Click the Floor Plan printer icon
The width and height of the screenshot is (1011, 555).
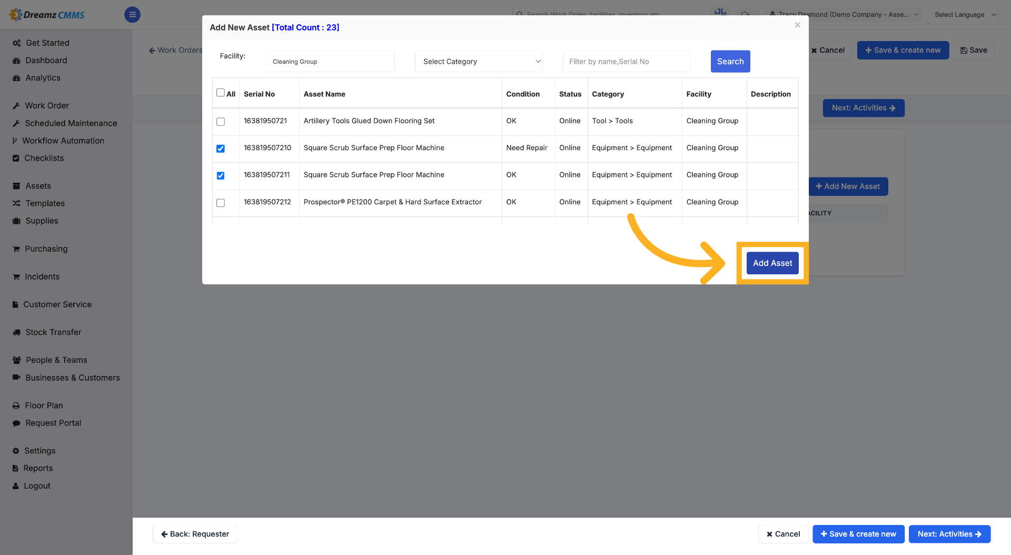click(x=16, y=405)
